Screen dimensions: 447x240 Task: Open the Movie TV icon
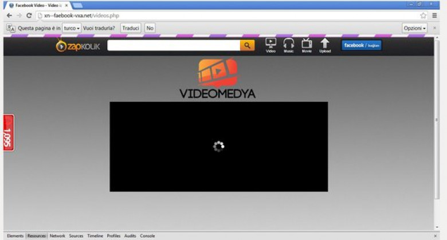click(307, 45)
